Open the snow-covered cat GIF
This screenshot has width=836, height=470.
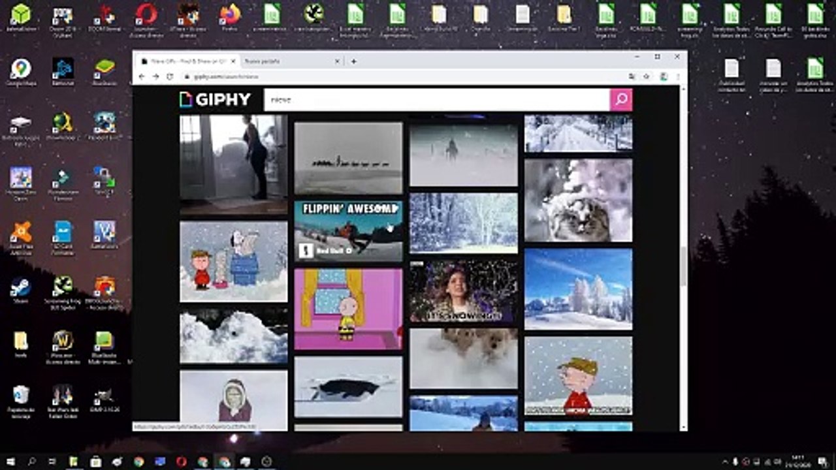click(x=578, y=200)
